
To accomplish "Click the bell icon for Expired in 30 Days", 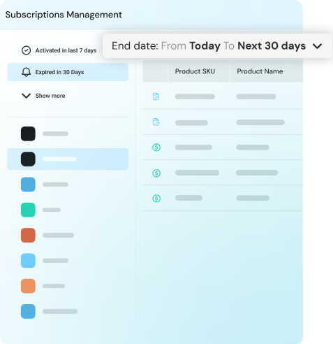I will [x=26, y=72].
